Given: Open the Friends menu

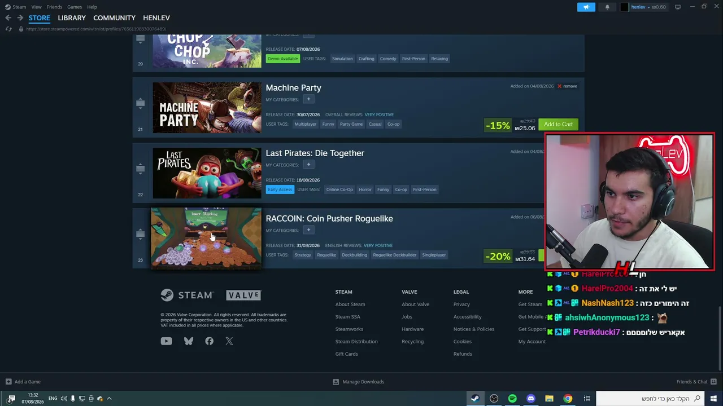Looking at the screenshot, I should click(x=54, y=7).
